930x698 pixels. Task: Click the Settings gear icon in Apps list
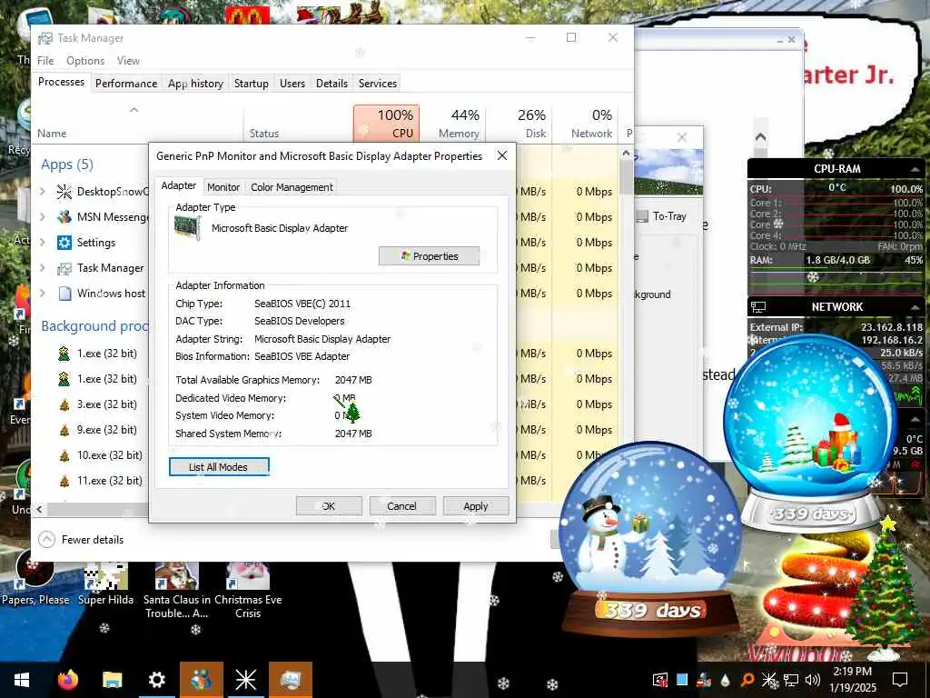(64, 242)
